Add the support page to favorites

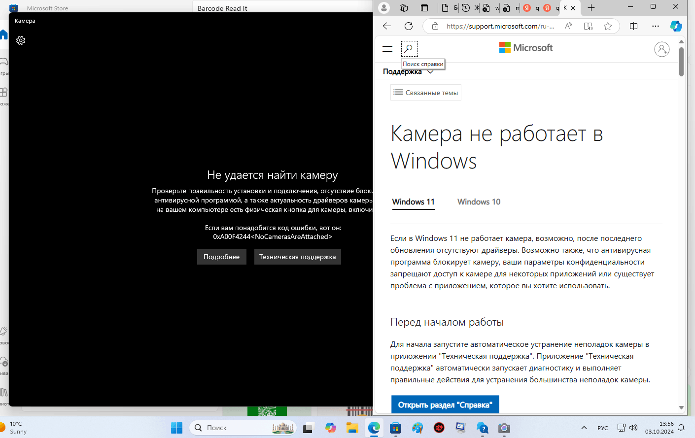tap(607, 26)
